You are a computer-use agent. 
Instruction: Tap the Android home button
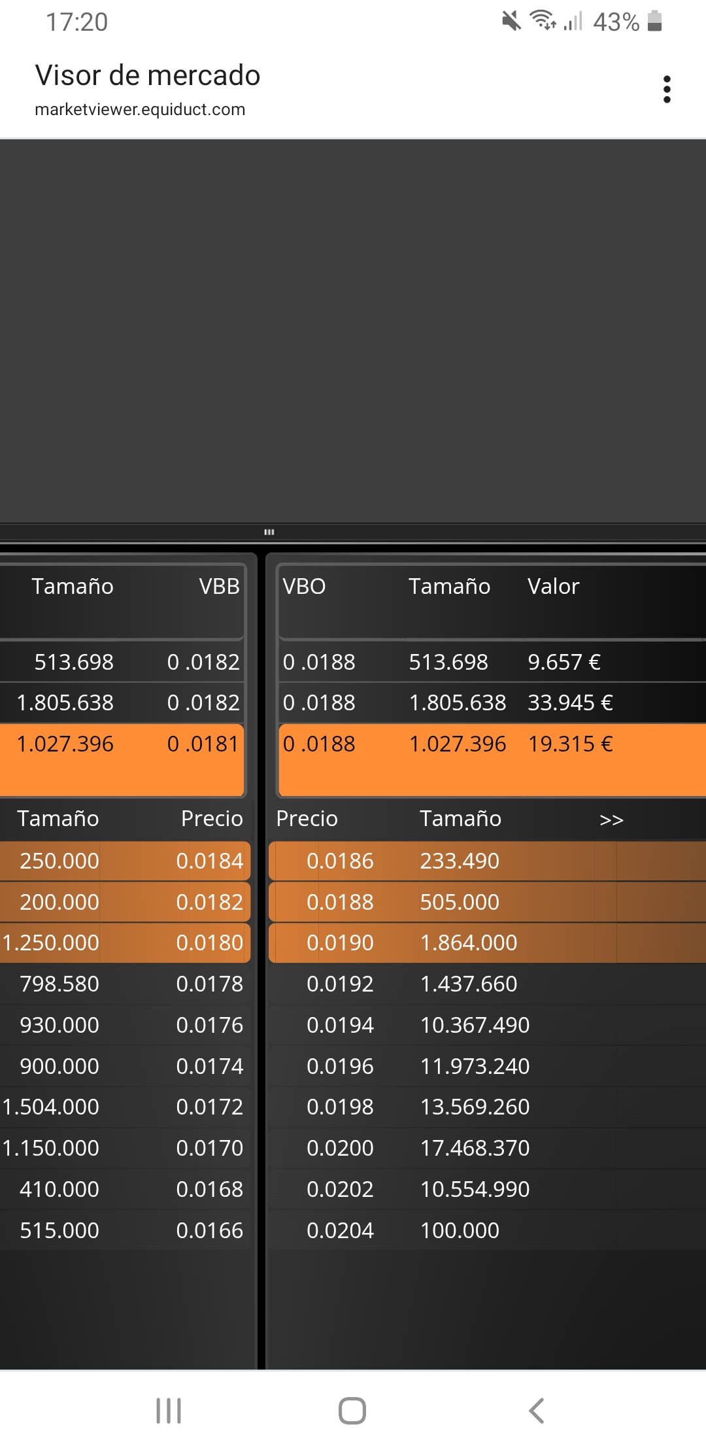[352, 1411]
